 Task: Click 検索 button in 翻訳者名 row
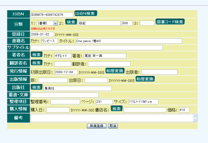(37, 63)
